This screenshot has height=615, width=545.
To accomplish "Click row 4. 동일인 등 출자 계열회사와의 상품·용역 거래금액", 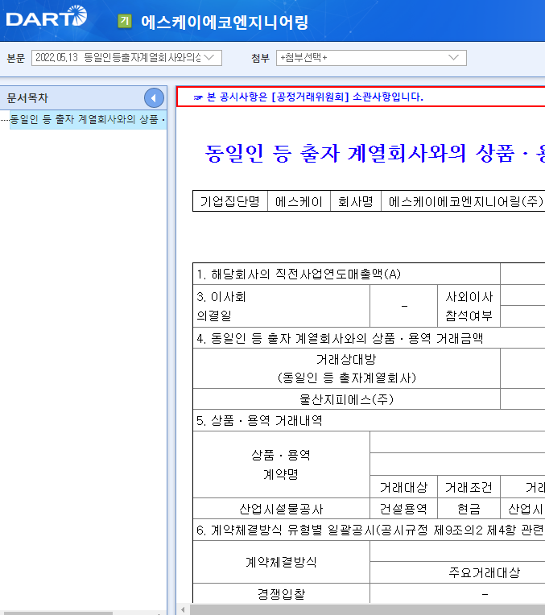I will (369, 338).
